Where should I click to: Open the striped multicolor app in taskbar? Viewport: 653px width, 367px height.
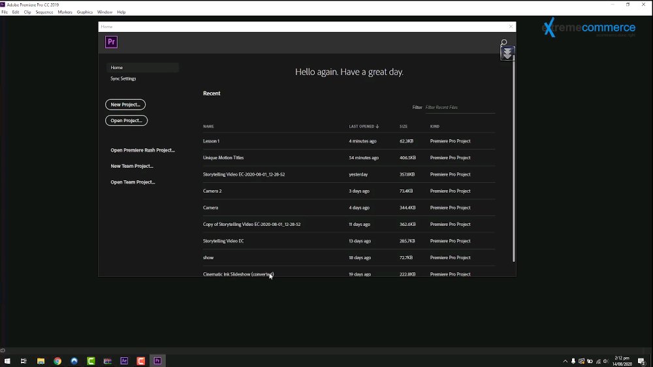point(108,361)
